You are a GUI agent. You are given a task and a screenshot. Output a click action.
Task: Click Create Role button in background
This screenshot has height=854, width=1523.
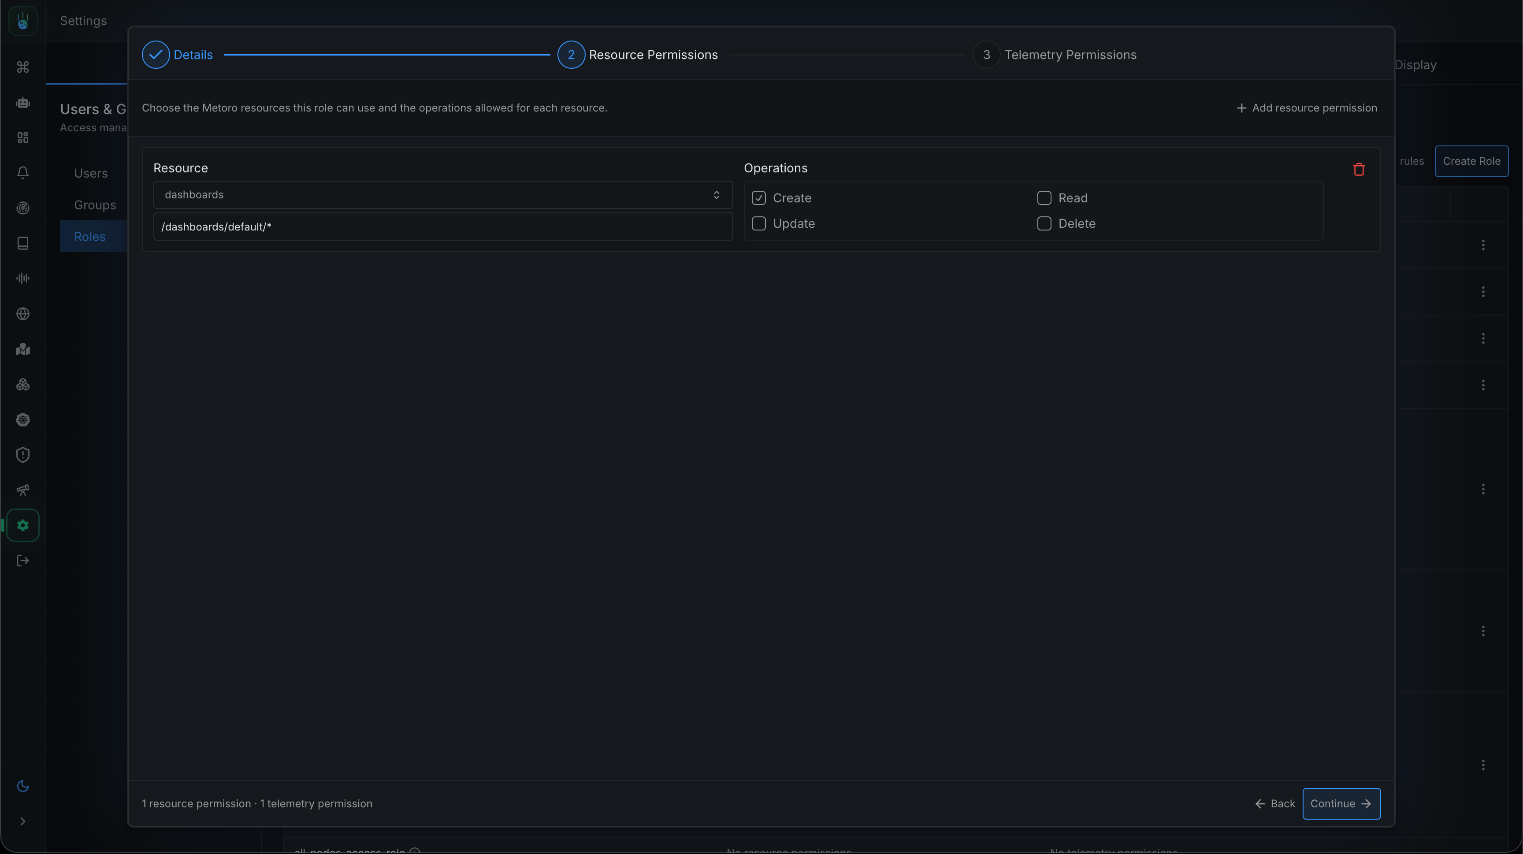(x=1471, y=161)
